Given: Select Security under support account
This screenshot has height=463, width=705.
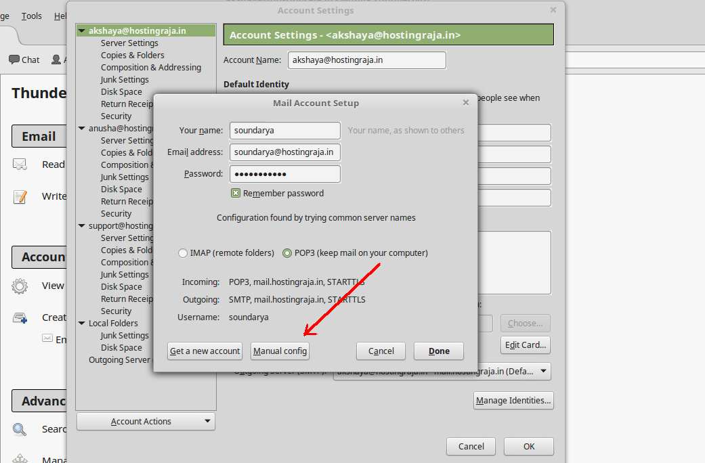Looking at the screenshot, I should [x=116, y=311].
